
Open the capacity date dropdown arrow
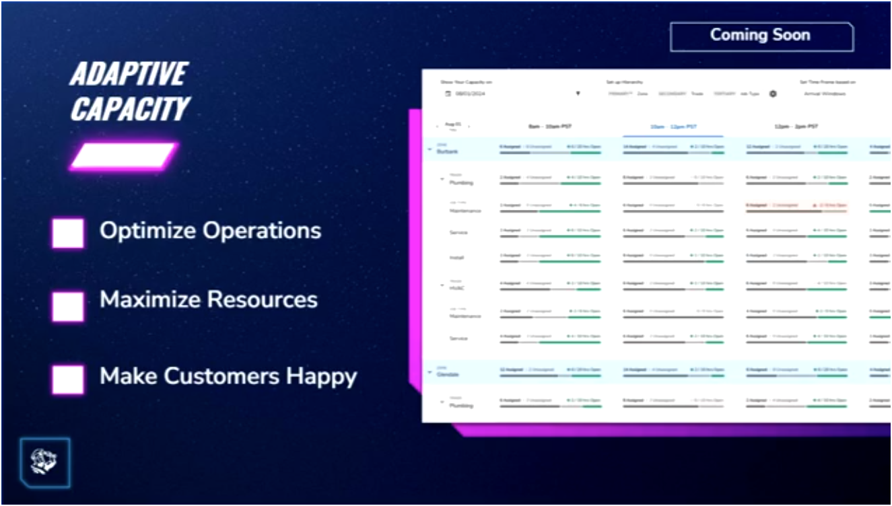[x=578, y=94]
